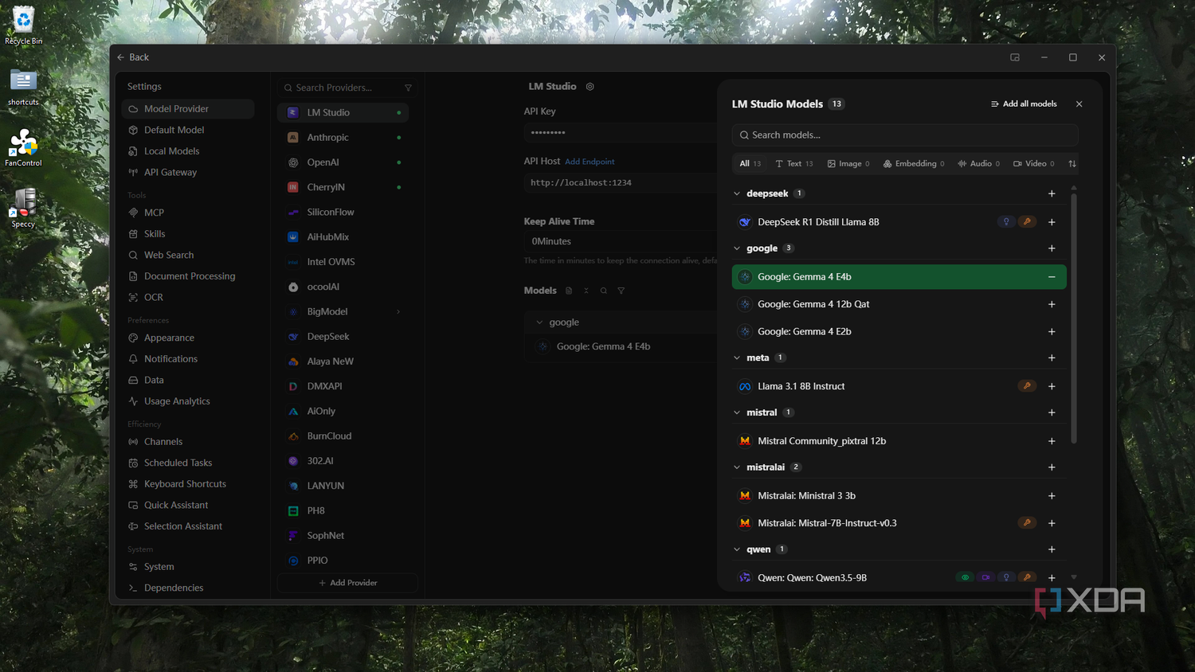The image size is (1195, 672).
Task: Open the shortcuts desktop icon
Action: pos(23,87)
